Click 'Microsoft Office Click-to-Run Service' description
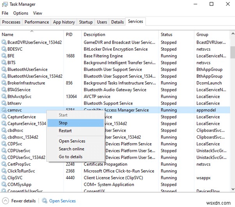Viewport: 235px width, 207px height. 119,171
